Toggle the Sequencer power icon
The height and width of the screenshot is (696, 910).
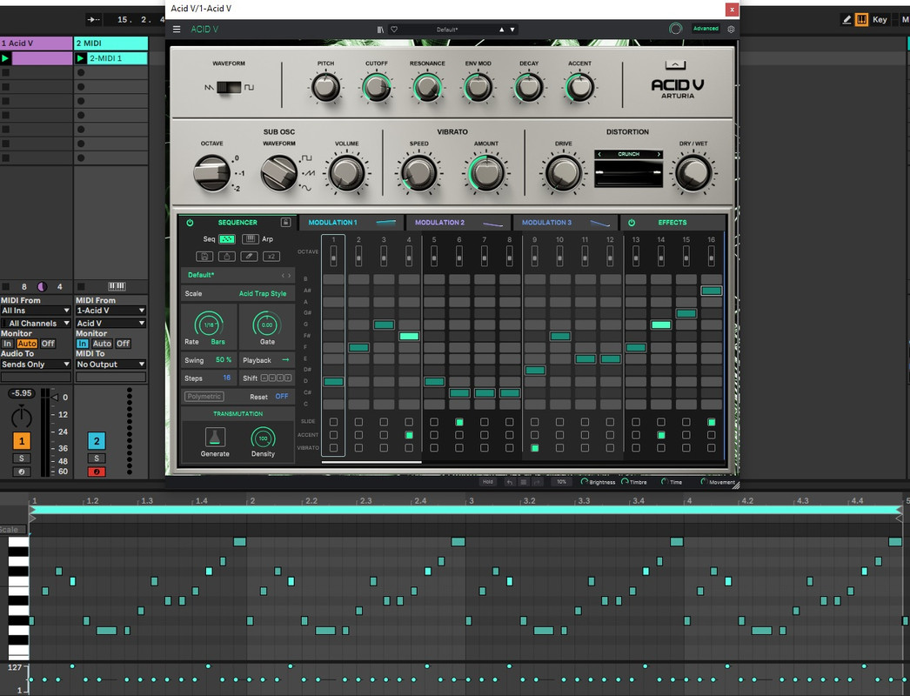(x=190, y=223)
